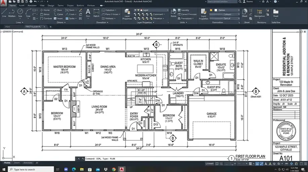The image size is (308, 172).
Task: Click the Combne tool
Action: (46, 18)
